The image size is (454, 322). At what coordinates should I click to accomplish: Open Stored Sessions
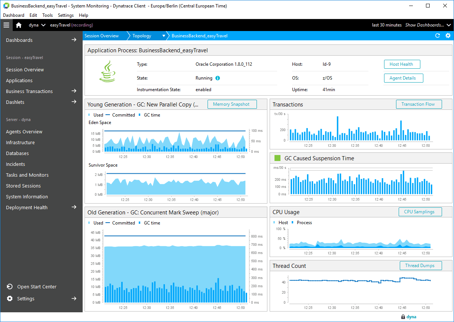pyautogui.click(x=23, y=186)
